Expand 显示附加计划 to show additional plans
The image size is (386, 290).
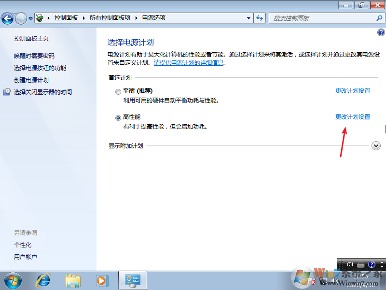pyautogui.click(x=376, y=145)
